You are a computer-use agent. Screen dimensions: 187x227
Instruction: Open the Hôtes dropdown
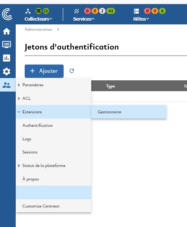[x=141, y=19]
